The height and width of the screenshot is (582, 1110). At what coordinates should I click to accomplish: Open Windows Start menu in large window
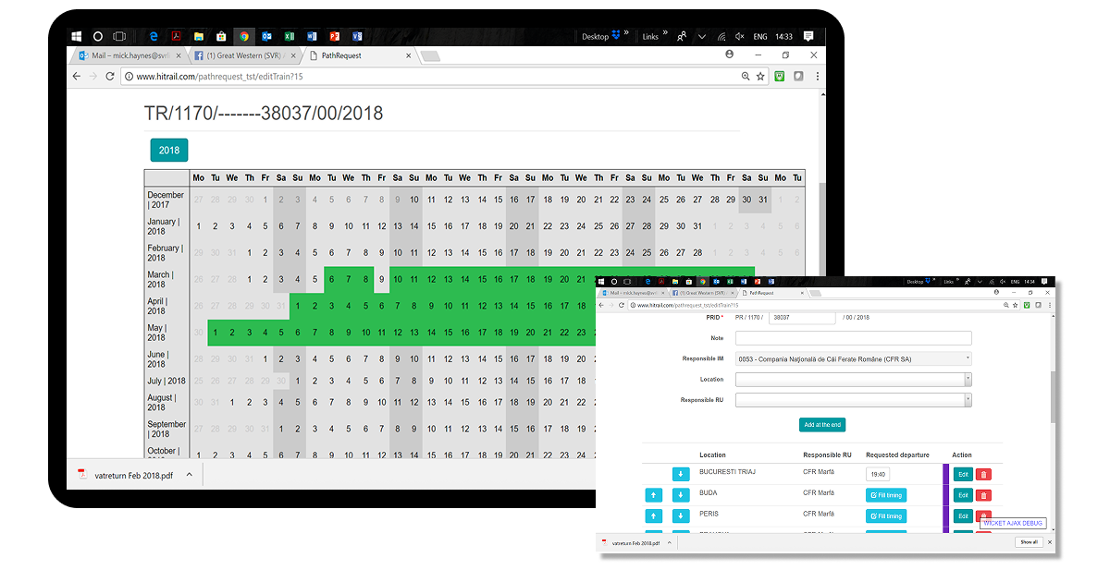point(78,36)
